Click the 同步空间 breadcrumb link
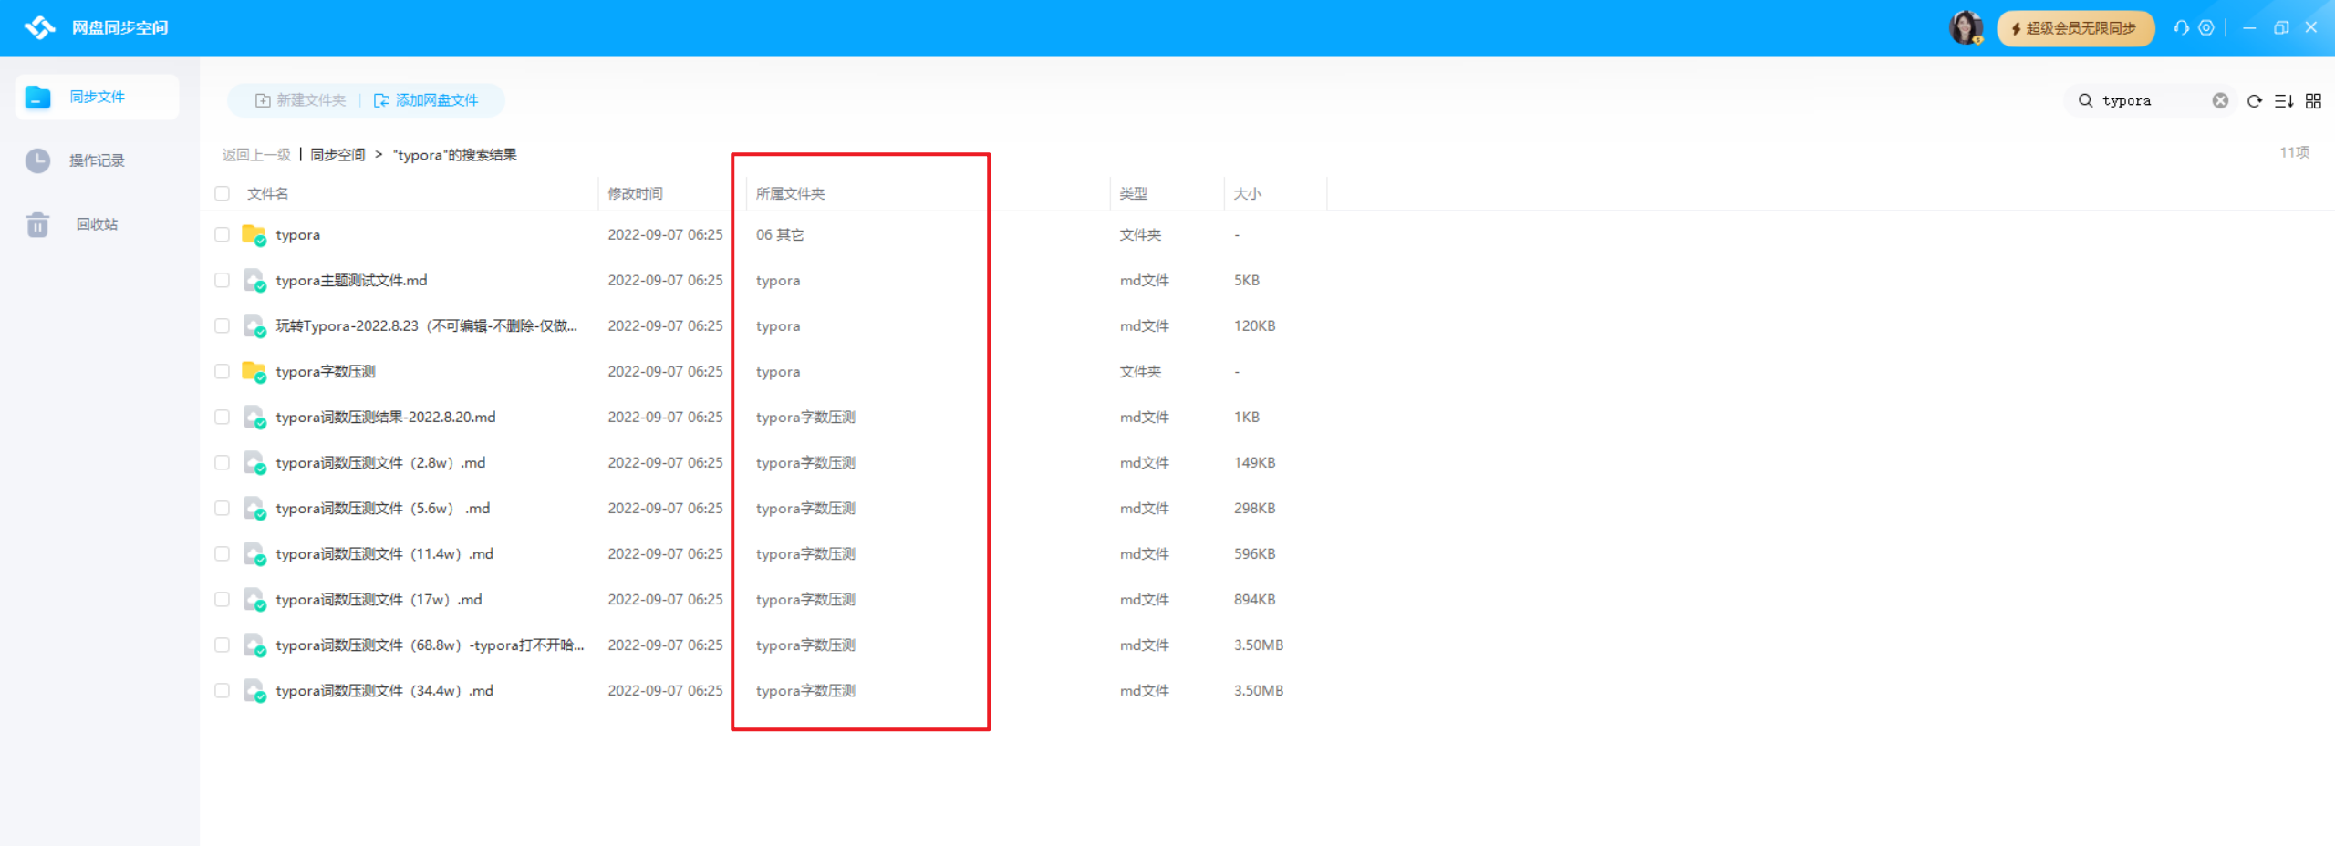Viewport: 2335px width, 846px height. pyautogui.click(x=337, y=155)
